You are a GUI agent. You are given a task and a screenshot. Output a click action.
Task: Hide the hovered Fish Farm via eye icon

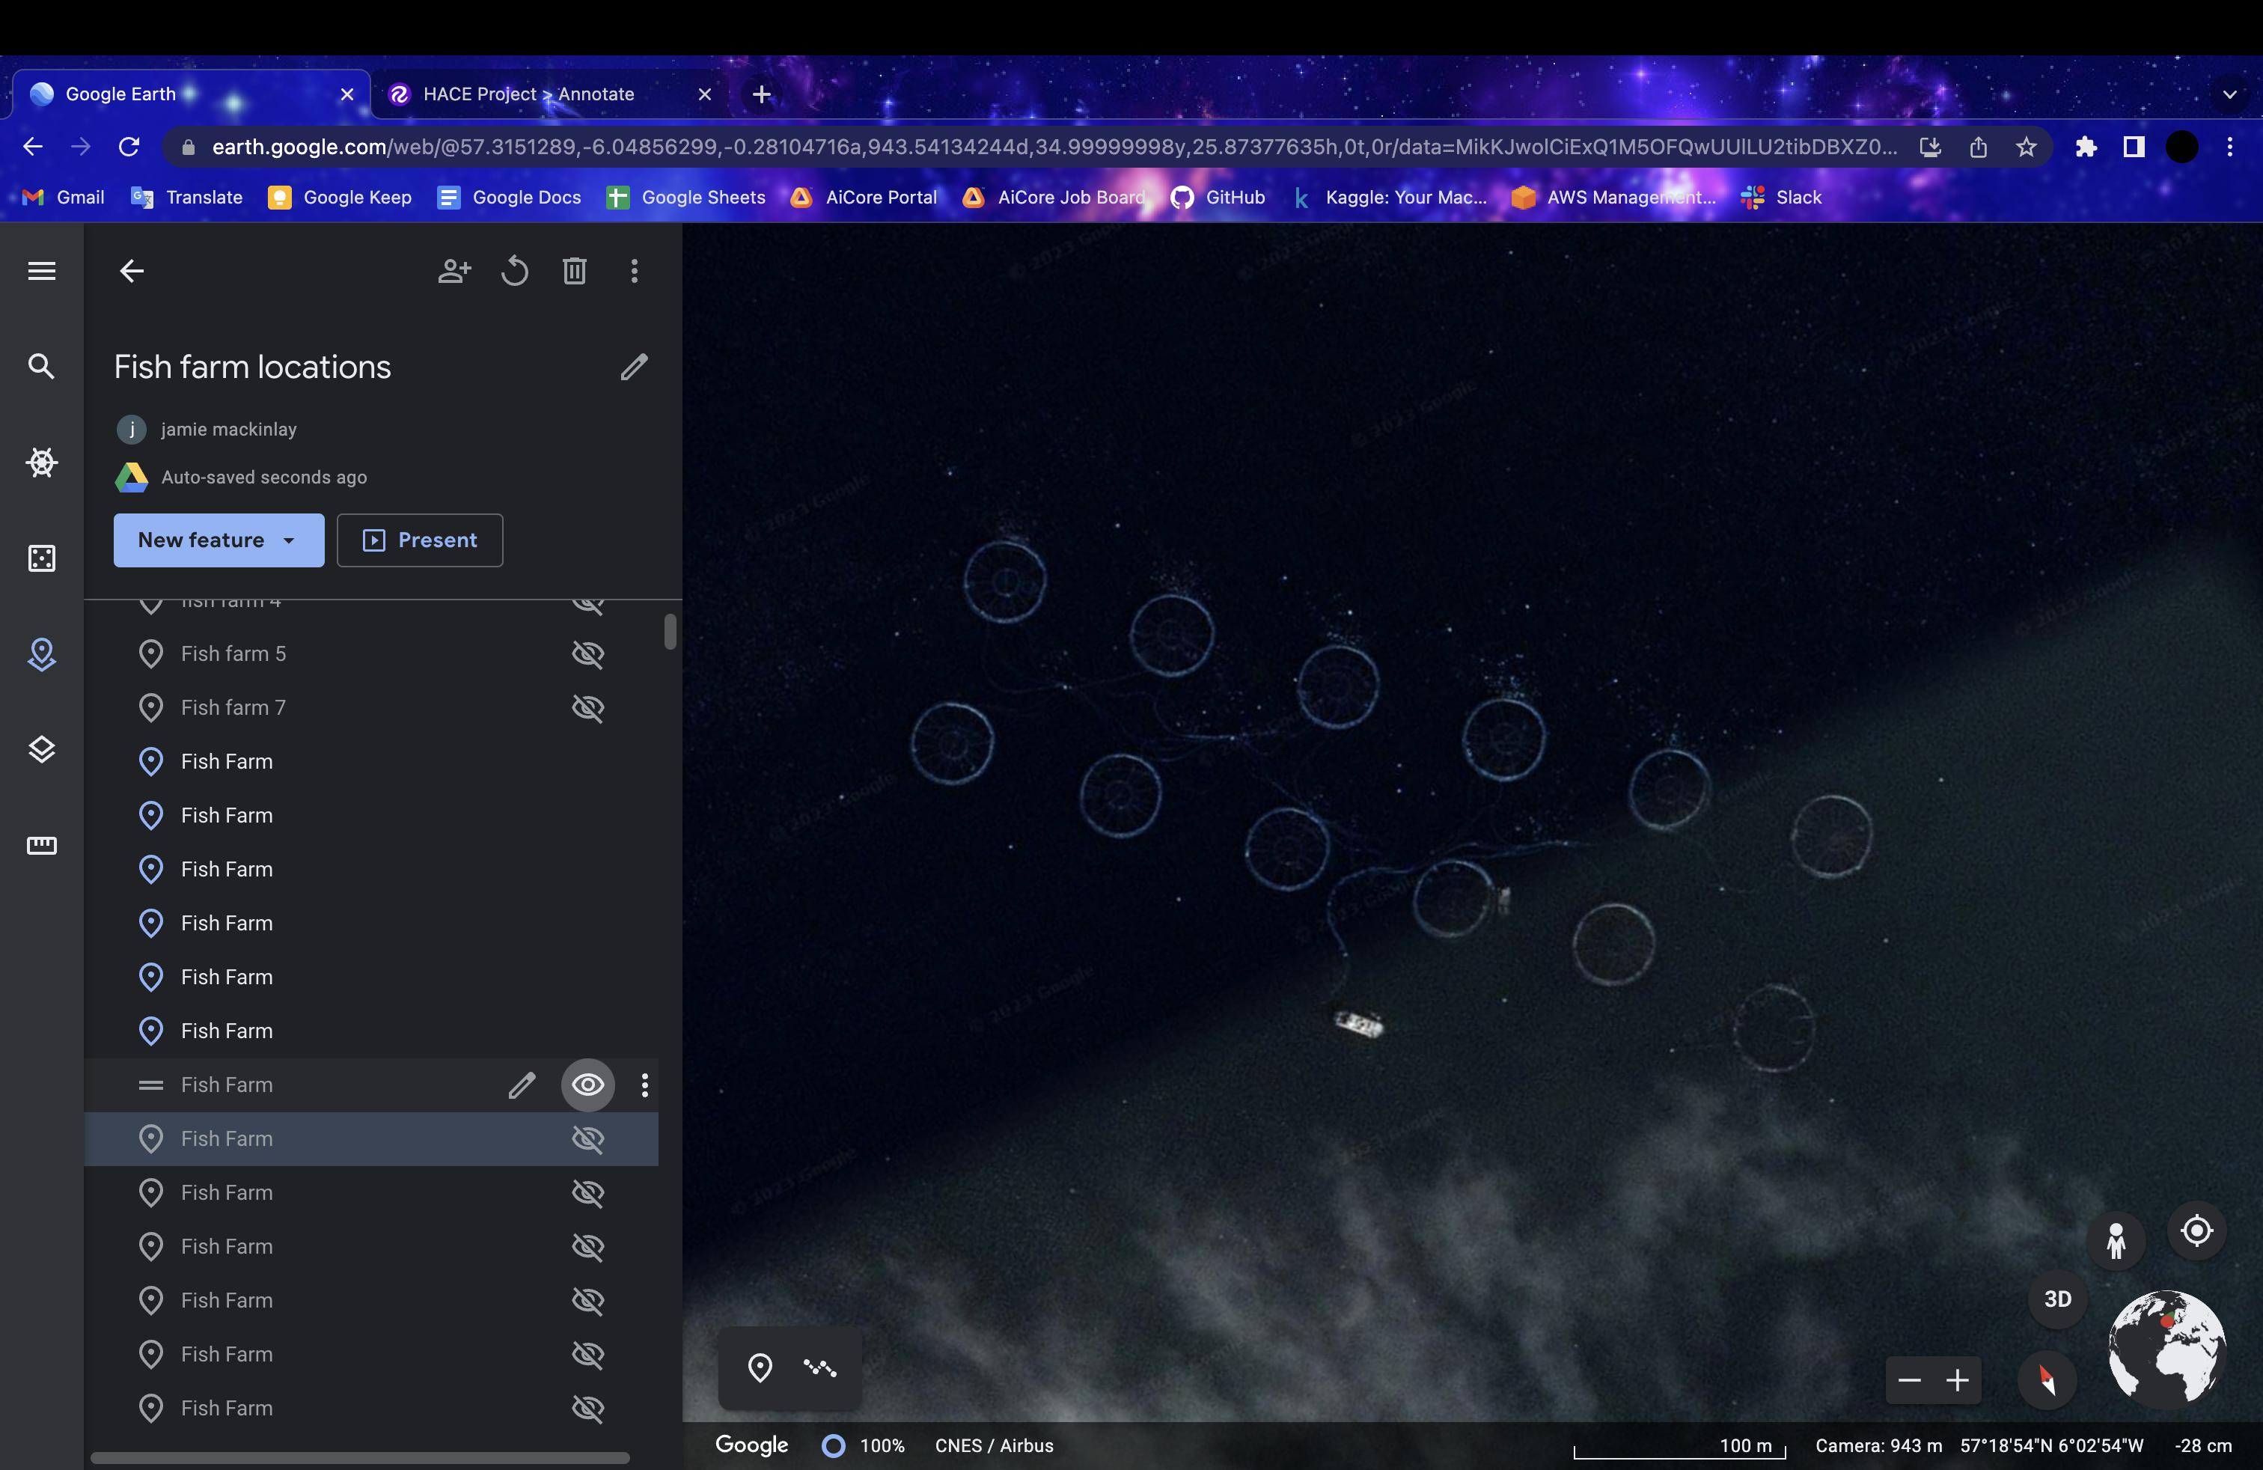click(x=587, y=1085)
